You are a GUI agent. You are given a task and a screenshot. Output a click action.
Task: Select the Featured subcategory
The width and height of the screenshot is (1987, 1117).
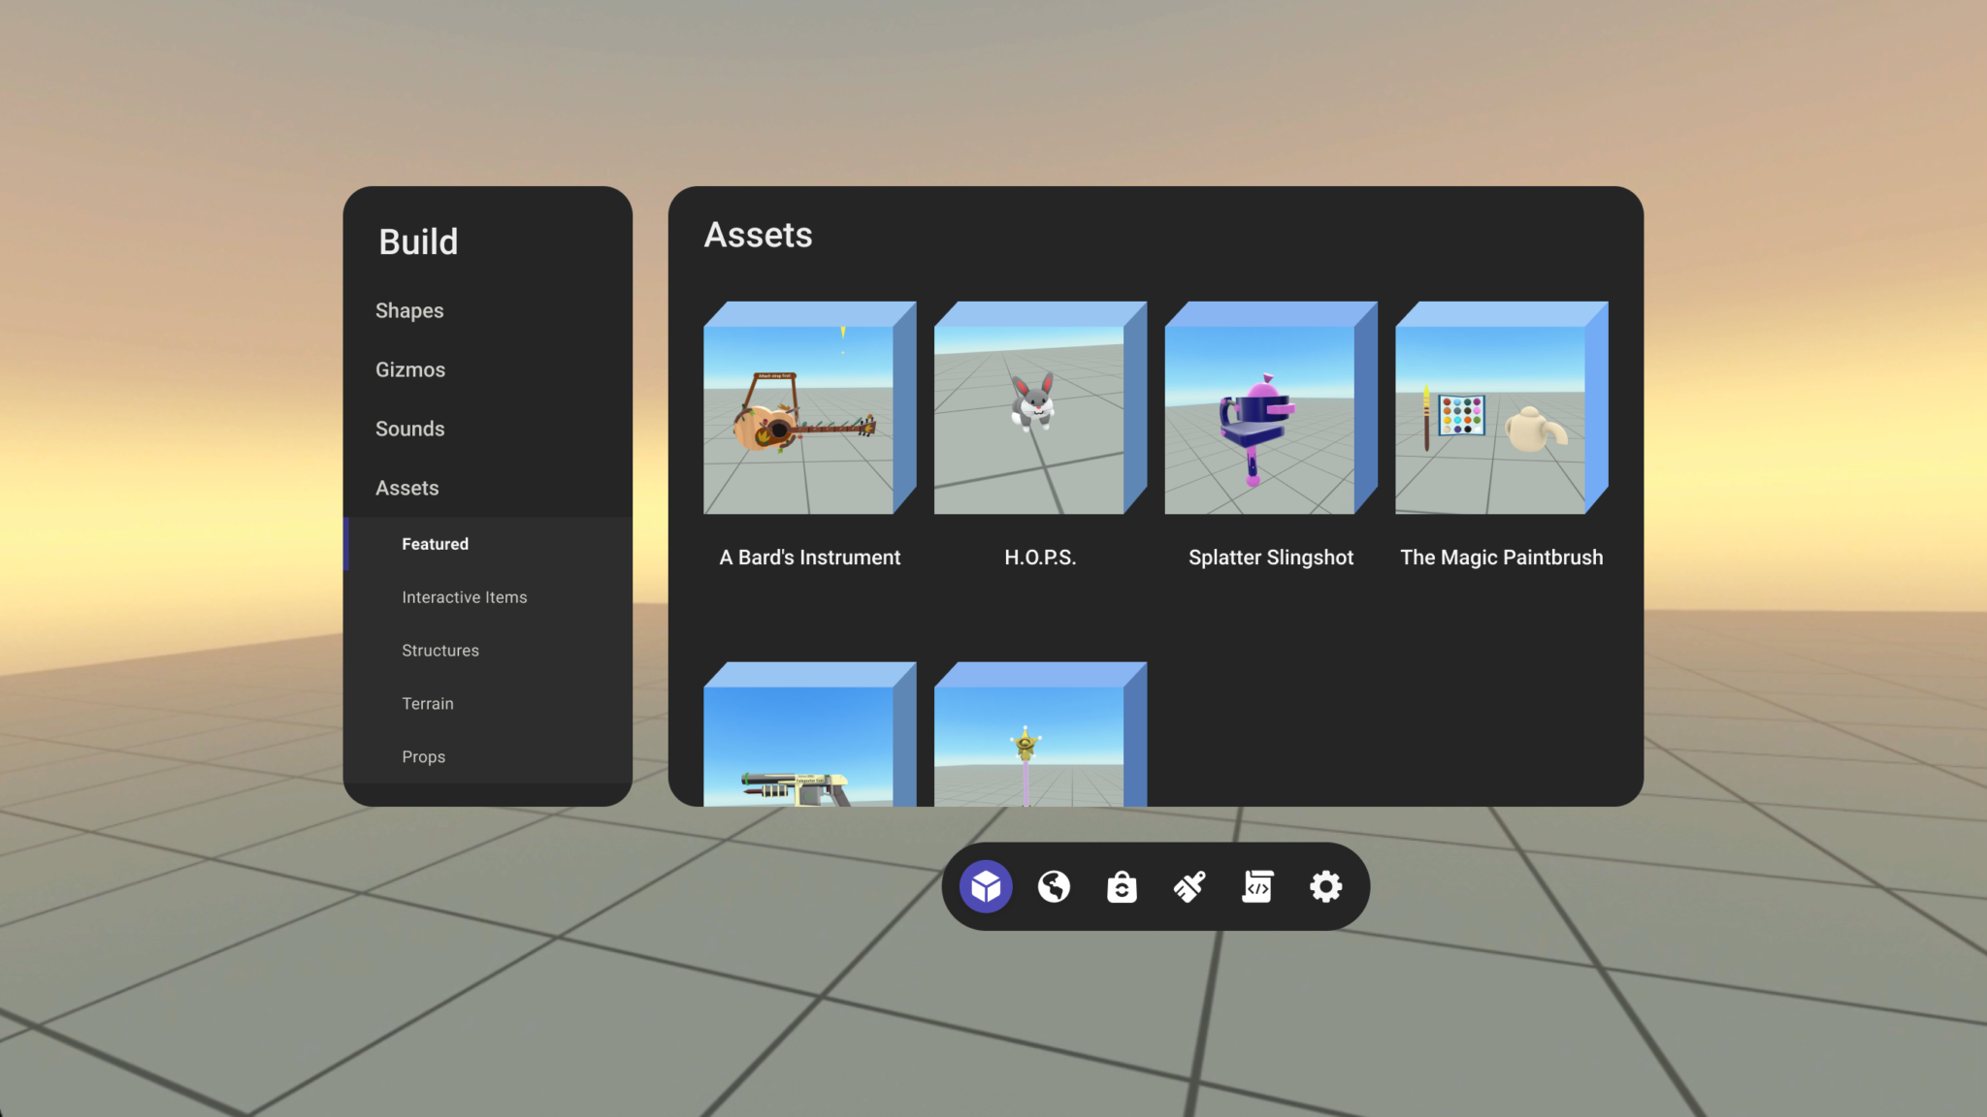point(434,544)
